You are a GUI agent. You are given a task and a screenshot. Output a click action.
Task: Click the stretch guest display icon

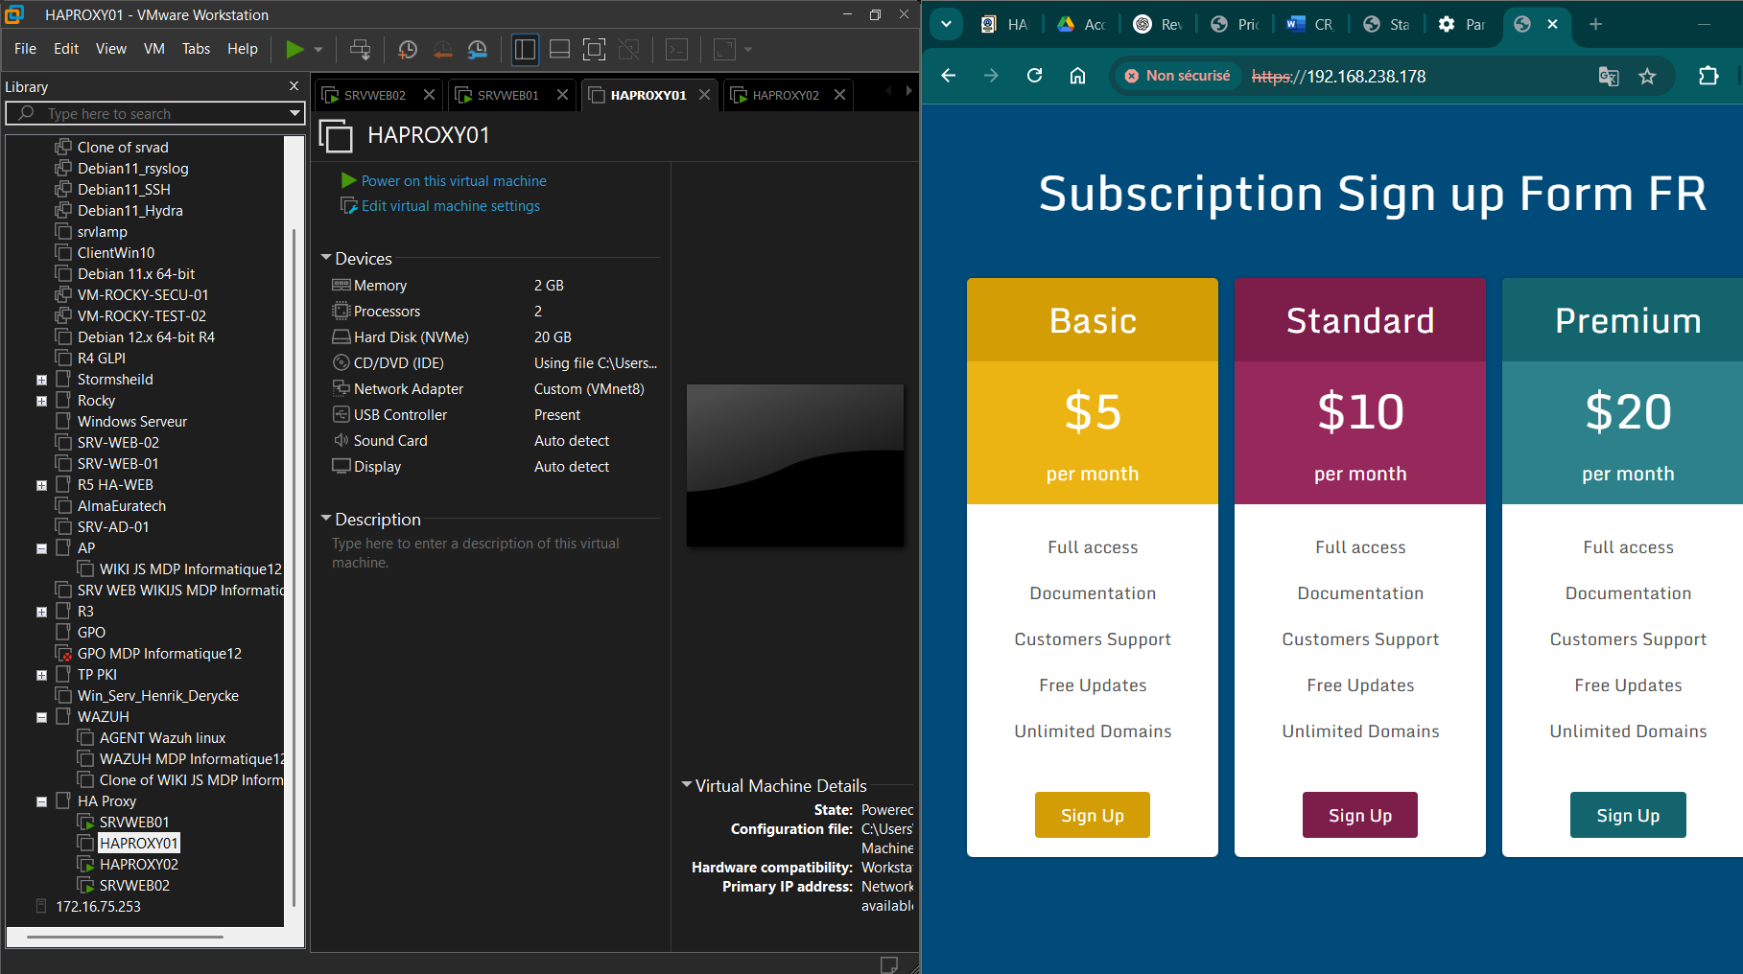(x=724, y=49)
